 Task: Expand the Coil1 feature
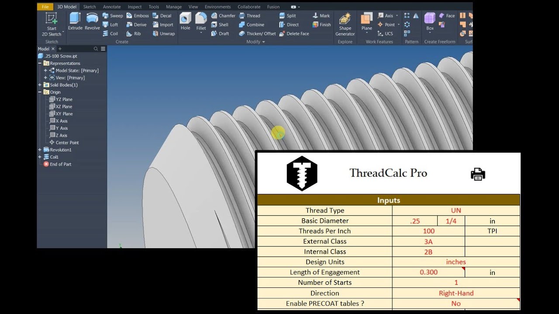pyautogui.click(x=40, y=157)
